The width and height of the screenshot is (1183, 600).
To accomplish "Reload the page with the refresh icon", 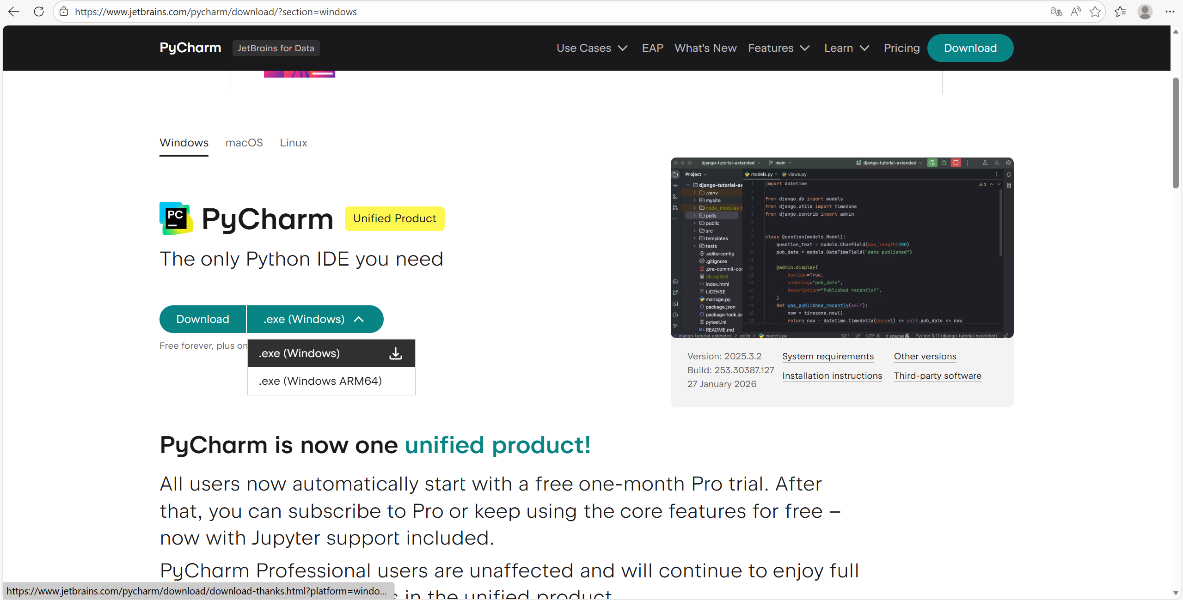I will pos(39,12).
